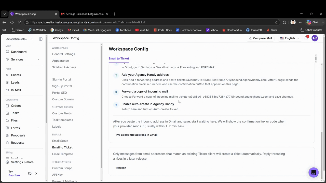Open the workspace switcher dropdown

coord(19,39)
